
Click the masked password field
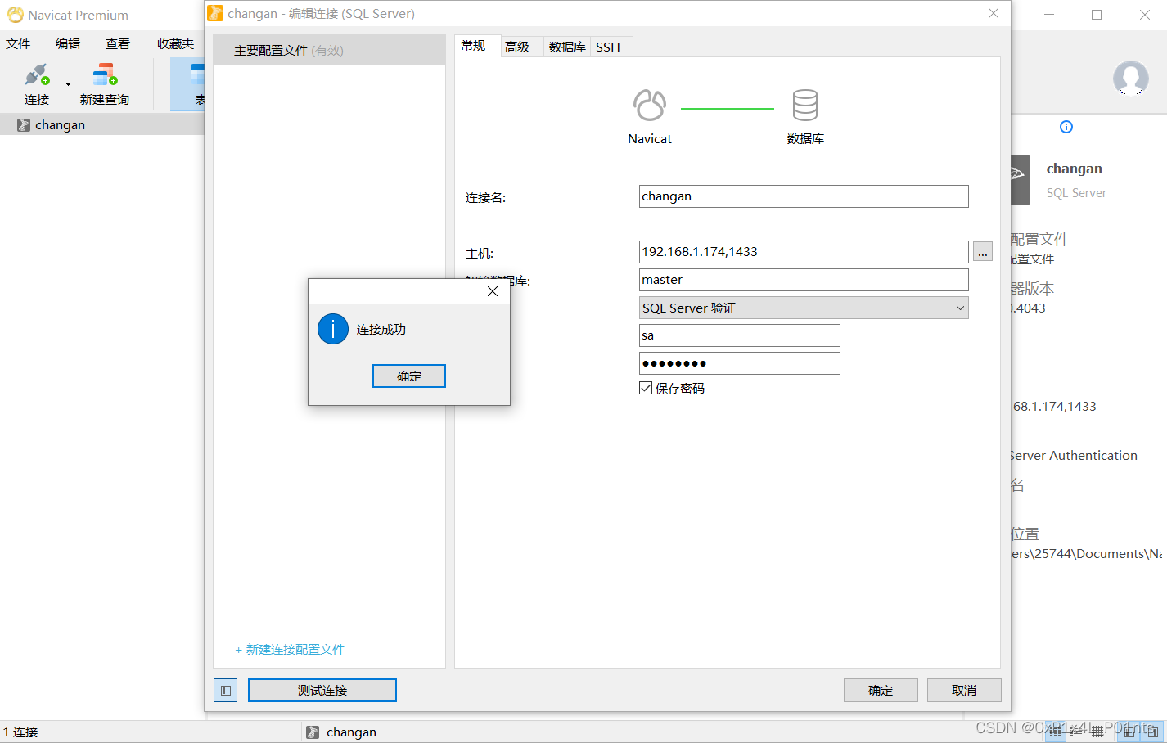739,363
